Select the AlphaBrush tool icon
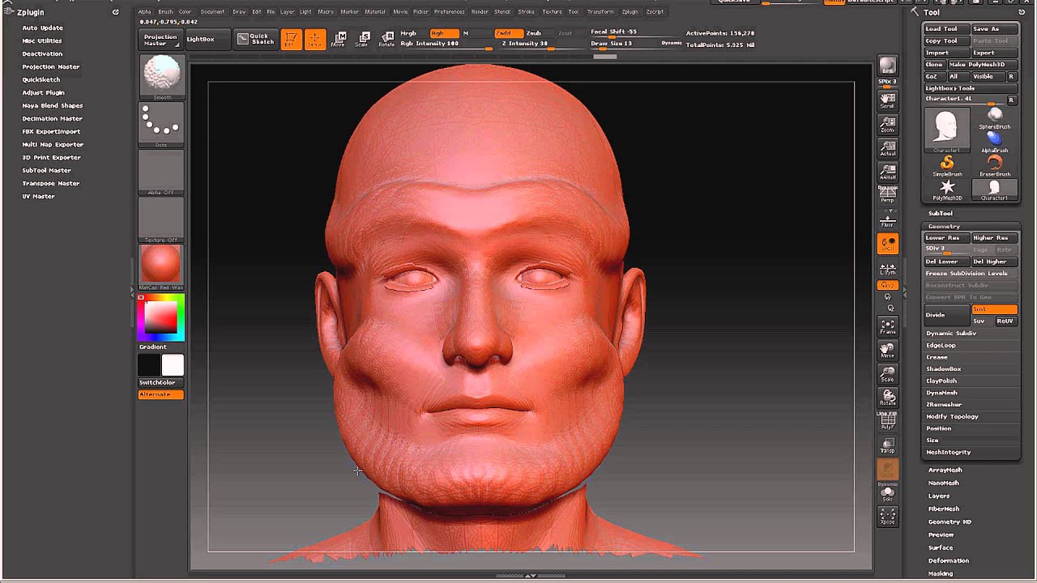 tap(994, 142)
